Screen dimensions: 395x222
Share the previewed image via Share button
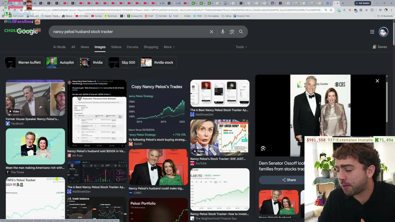click(289, 180)
